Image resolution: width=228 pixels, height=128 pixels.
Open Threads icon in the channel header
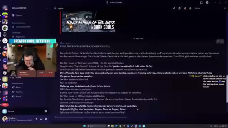tap(174, 8)
